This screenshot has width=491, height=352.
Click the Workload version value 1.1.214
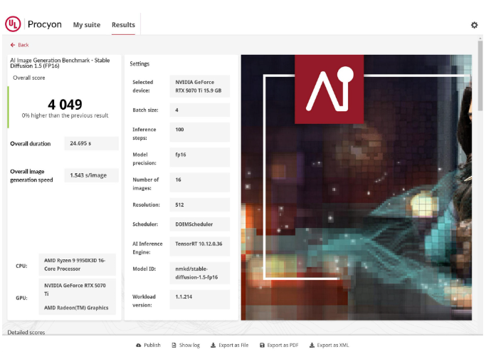click(200, 299)
